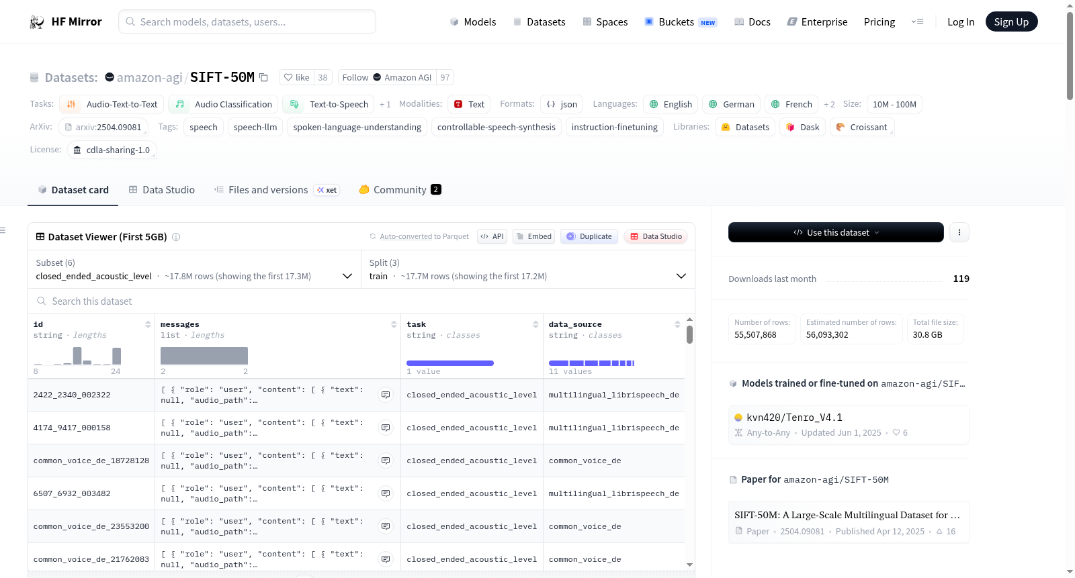Image resolution: width=1075 pixels, height=578 pixels.
Task: Expand the messages cell for row 2422_2340_002322
Action: point(386,395)
